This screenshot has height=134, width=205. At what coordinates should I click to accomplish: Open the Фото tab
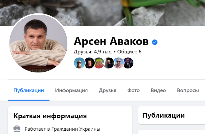(133, 90)
